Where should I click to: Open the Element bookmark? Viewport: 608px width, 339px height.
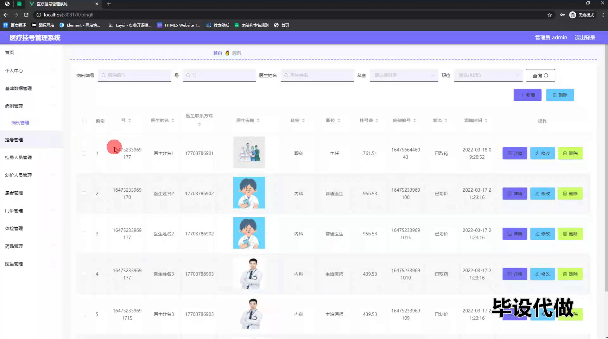coord(80,25)
